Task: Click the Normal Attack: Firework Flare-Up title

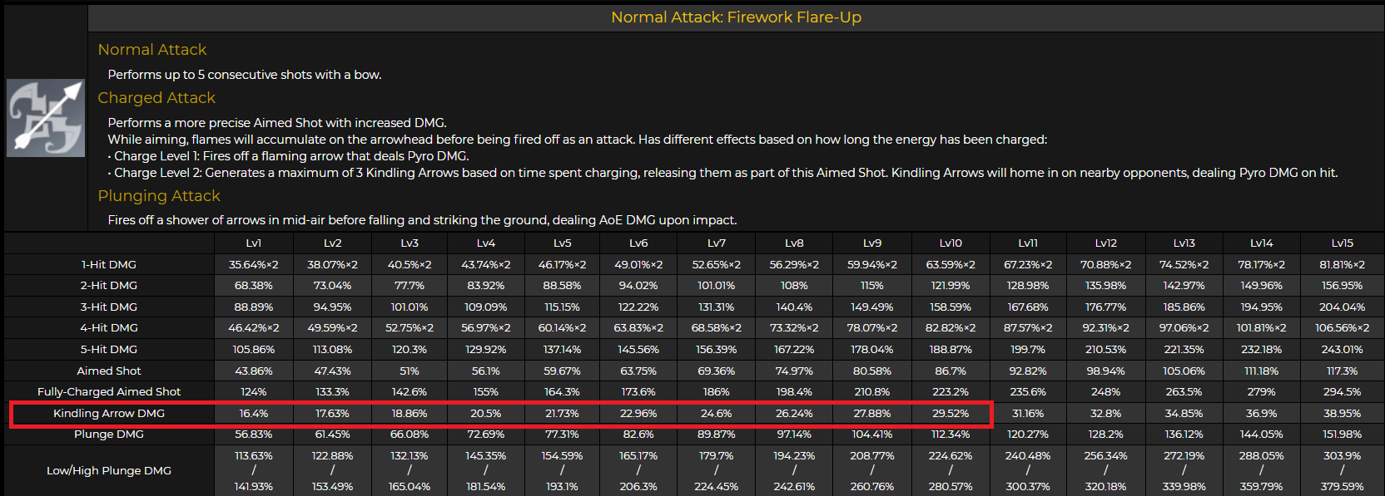Action: click(736, 17)
